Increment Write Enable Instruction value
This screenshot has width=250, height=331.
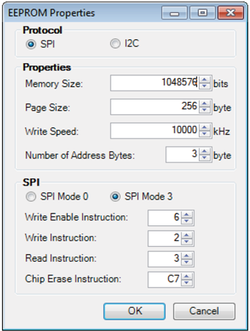pos(186,215)
